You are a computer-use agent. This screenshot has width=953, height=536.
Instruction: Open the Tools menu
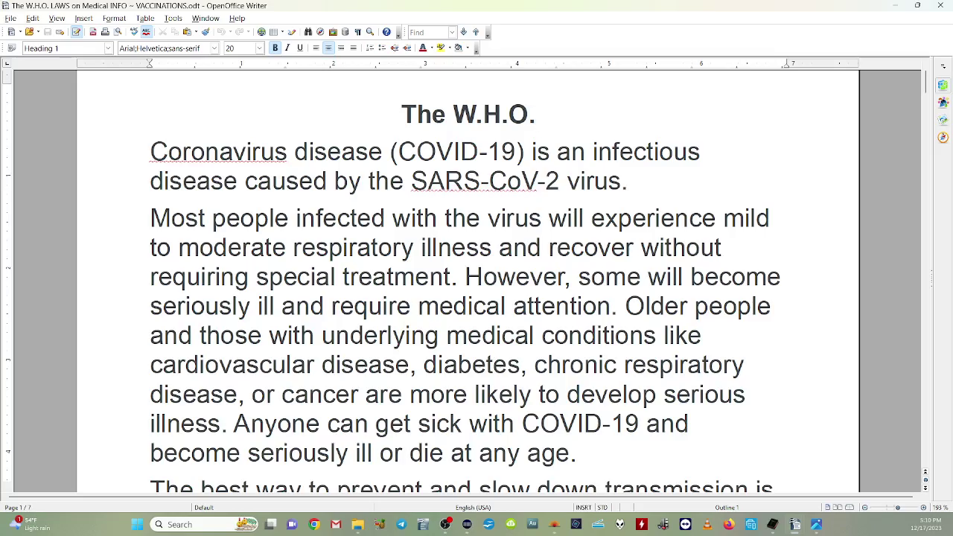pos(173,18)
